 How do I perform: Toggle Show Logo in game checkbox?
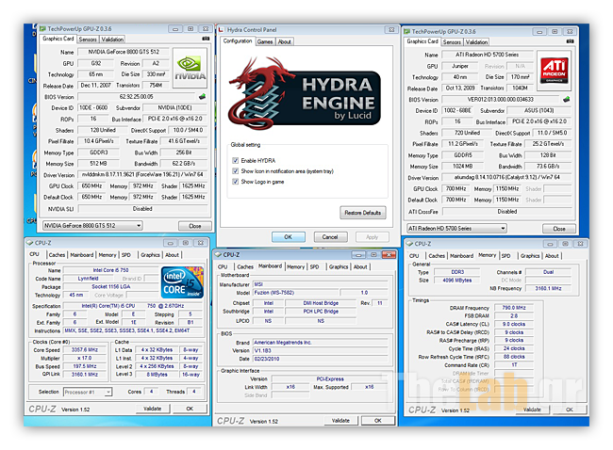[x=236, y=182]
